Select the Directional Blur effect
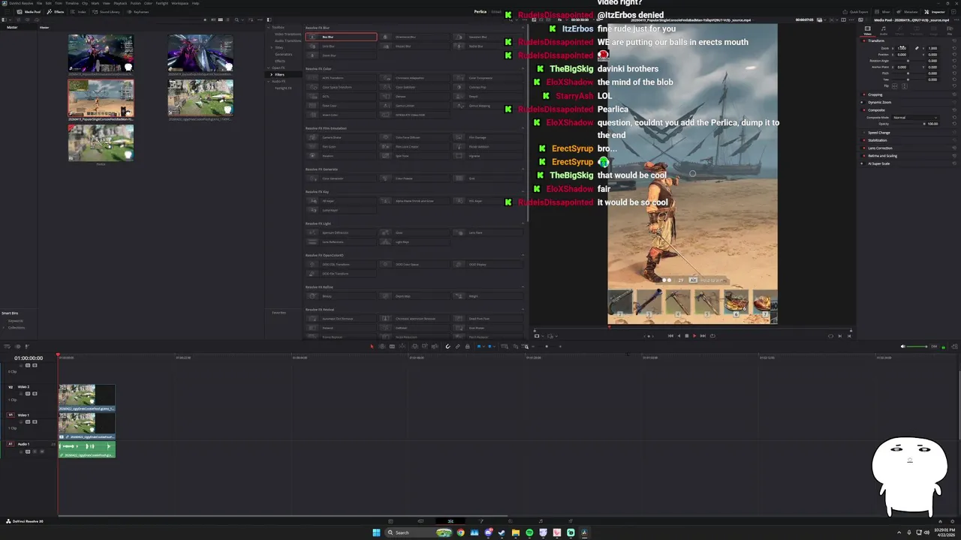The height and width of the screenshot is (540, 961). [414, 37]
